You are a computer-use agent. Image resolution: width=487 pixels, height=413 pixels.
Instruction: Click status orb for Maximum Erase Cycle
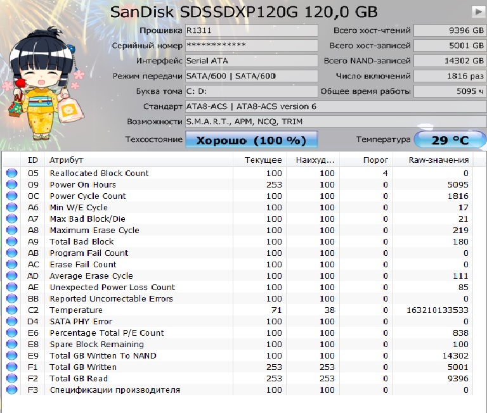pyautogui.click(x=12, y=230)
